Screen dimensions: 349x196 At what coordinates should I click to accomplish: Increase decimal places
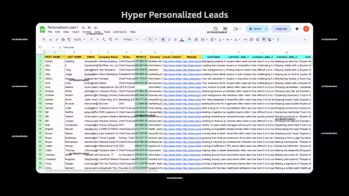110,39
